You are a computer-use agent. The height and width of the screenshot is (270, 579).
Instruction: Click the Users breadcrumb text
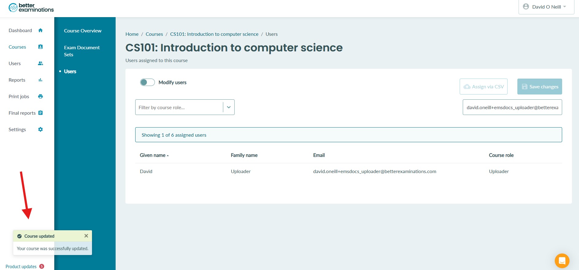click(271, 34)
